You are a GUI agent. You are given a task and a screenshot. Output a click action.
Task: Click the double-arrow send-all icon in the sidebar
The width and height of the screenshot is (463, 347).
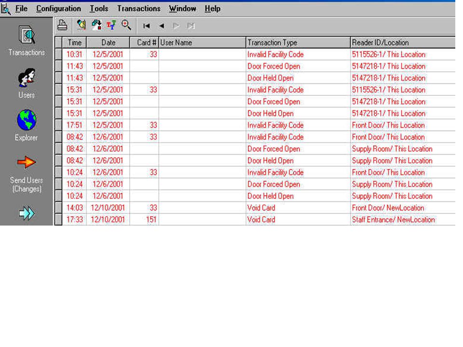[x=27, y=213]
